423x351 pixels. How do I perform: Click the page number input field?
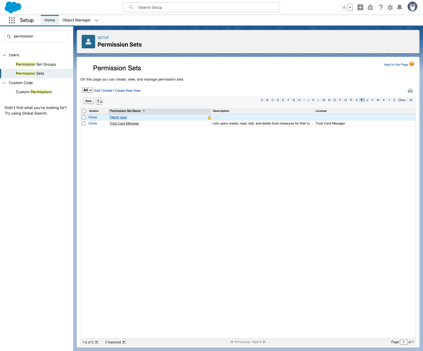(404, 342)
